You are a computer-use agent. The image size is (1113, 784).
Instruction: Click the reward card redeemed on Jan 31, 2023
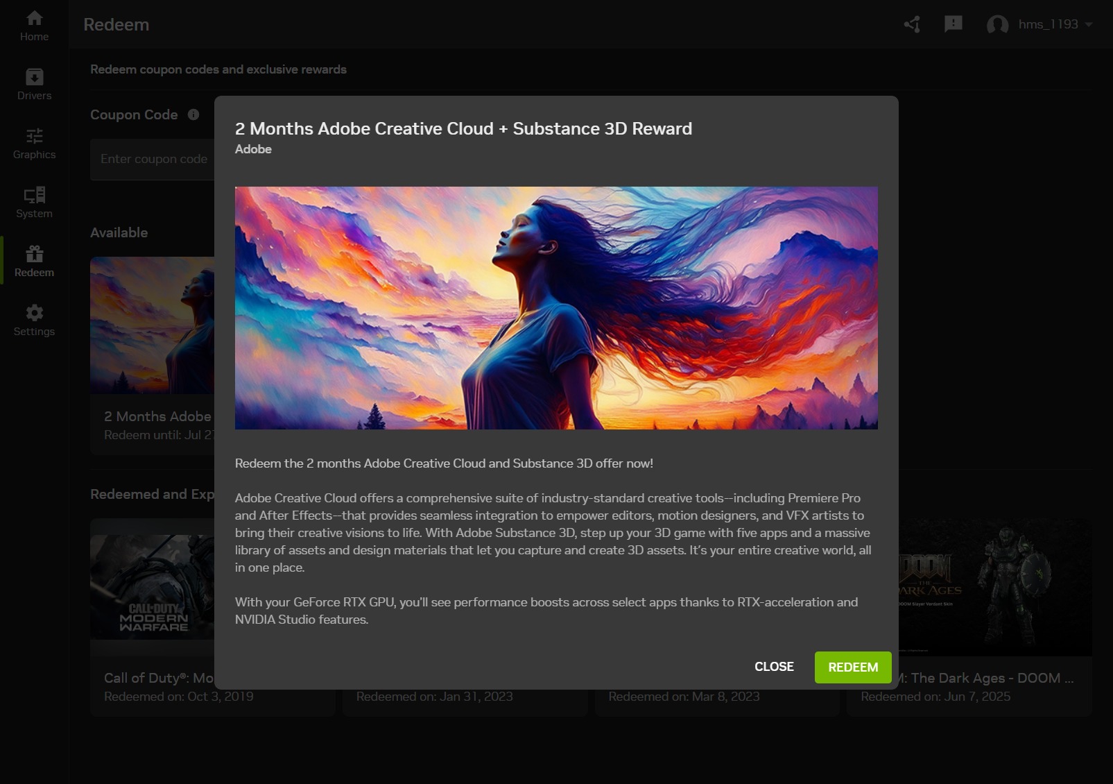(465, 696)
